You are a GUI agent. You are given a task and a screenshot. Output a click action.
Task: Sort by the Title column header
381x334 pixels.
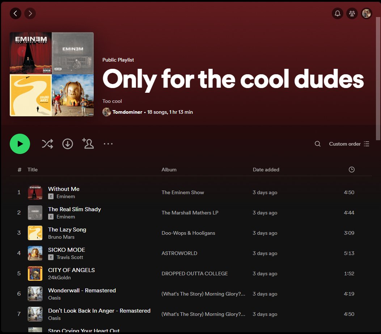[32, 170]
